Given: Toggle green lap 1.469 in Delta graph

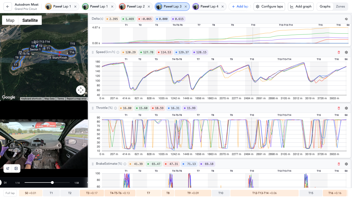Looking at the screenshot, I should [x=128, y=19].
